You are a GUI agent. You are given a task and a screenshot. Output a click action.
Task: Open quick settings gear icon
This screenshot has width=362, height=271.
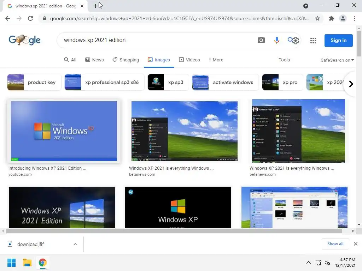(296, 41)
